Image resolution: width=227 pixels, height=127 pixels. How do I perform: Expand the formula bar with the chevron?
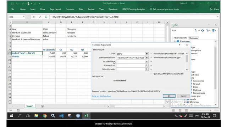pos(217,17)
